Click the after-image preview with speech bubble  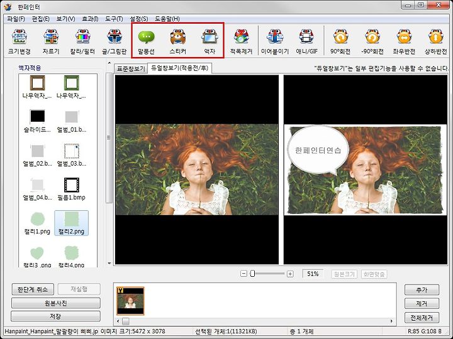366,169
